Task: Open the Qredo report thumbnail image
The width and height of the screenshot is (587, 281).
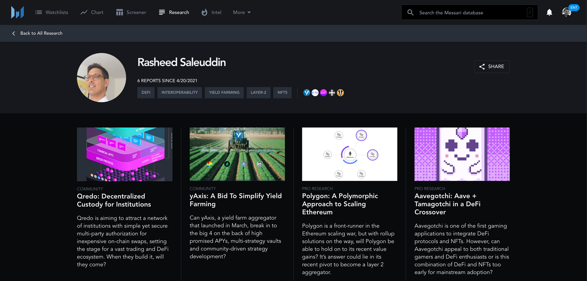Action: tap(125, 154)
